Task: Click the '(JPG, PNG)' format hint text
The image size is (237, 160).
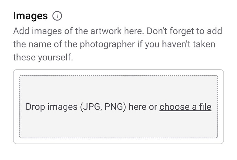Action: click(x=103, y=107)
